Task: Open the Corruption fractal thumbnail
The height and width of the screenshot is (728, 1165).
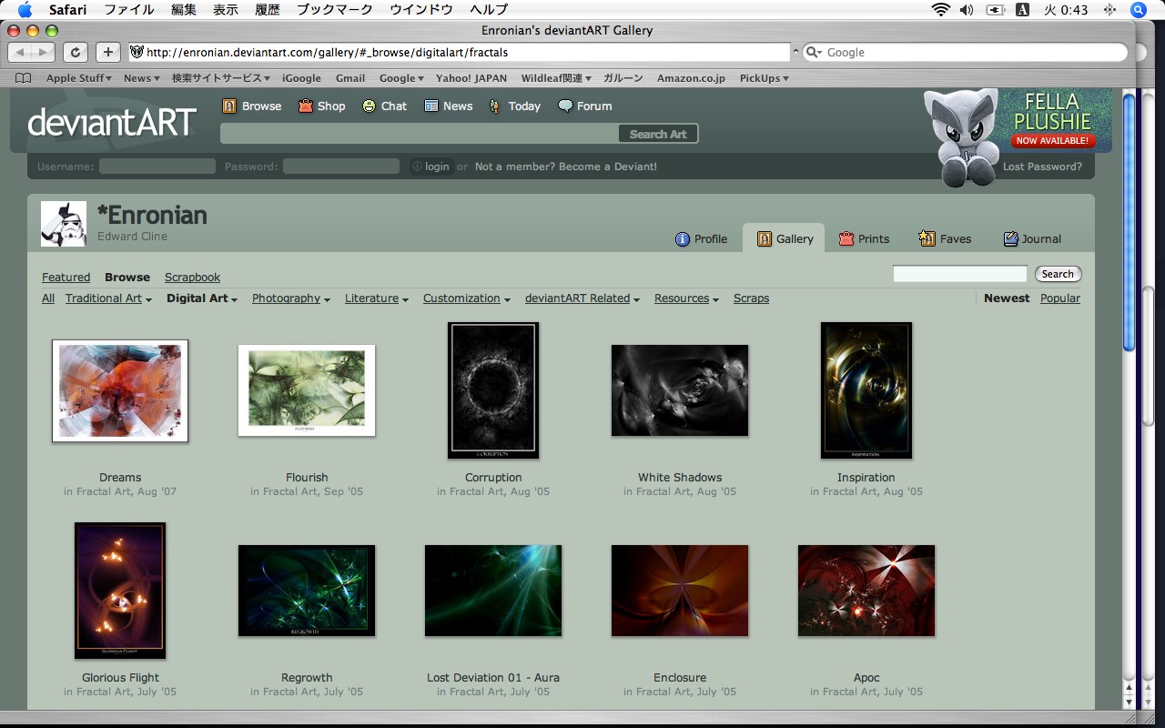Action: 493,390
